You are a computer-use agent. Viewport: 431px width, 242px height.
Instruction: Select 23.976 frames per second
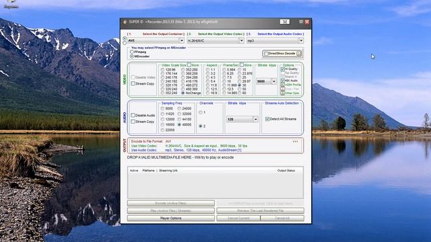click(x=240, y=74)
